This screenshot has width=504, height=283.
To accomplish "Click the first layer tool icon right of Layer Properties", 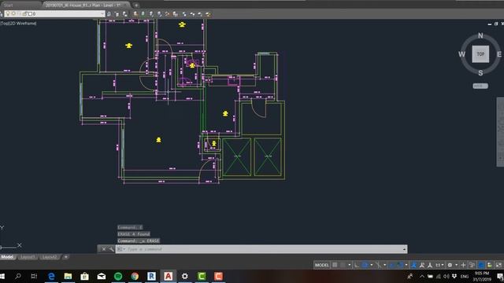I will pos(117,14).
